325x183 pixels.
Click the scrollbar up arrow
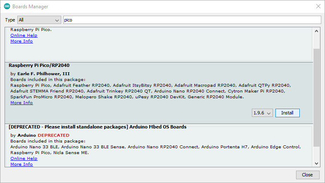click(316, 31)
